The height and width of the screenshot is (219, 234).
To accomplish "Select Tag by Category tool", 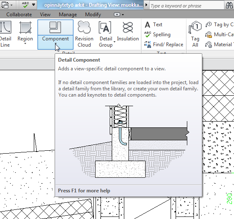I will pos(220,25).
